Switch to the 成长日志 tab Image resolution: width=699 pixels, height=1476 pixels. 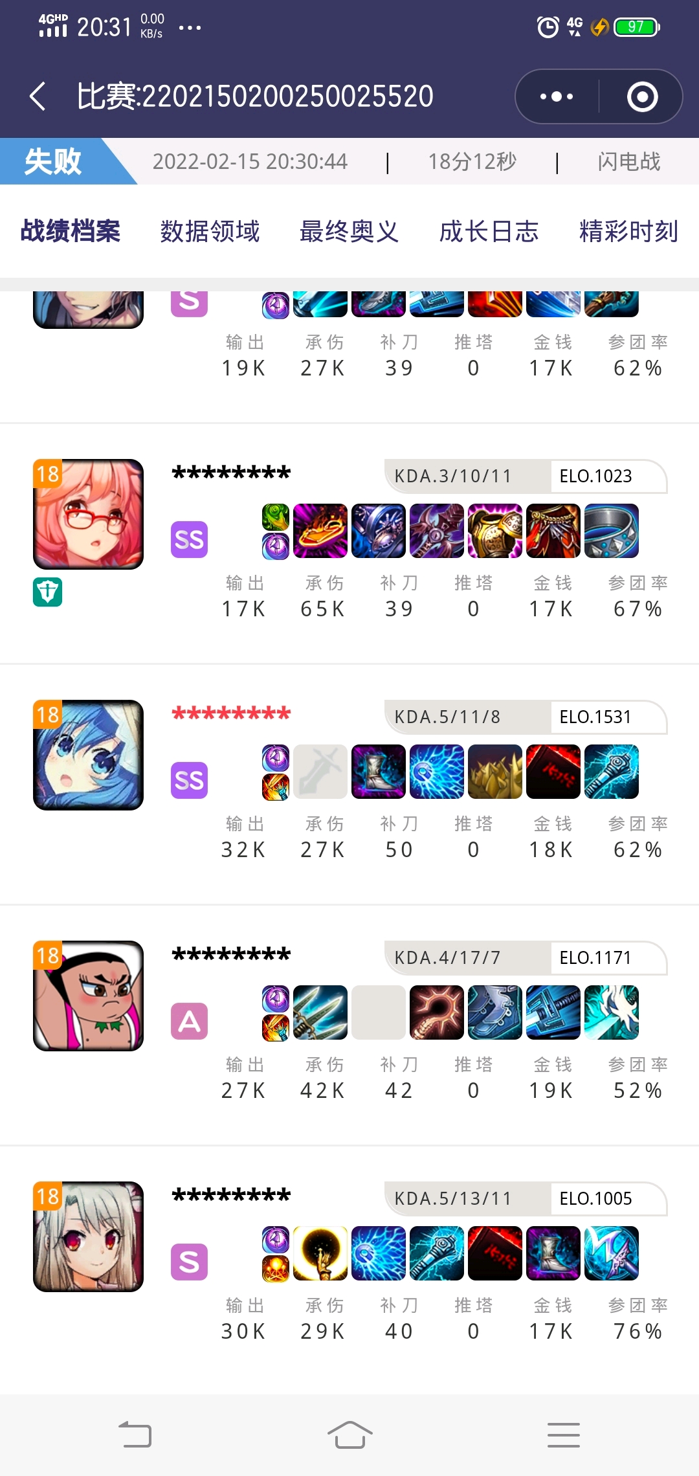click(489, 231)
